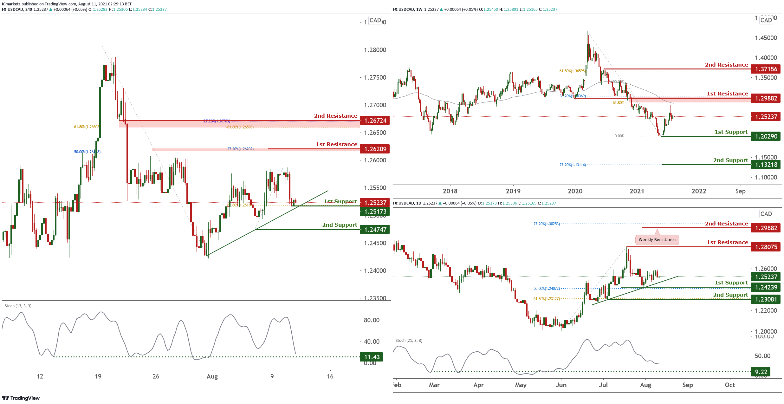Select the 1.28075 daily resistance price tag

pos(766,247)
